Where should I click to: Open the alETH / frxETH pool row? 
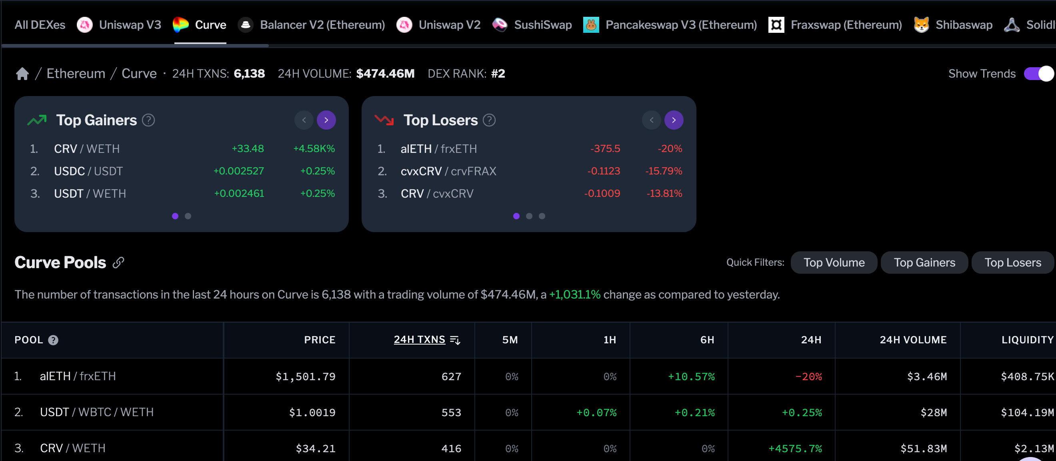pos(78,376)
